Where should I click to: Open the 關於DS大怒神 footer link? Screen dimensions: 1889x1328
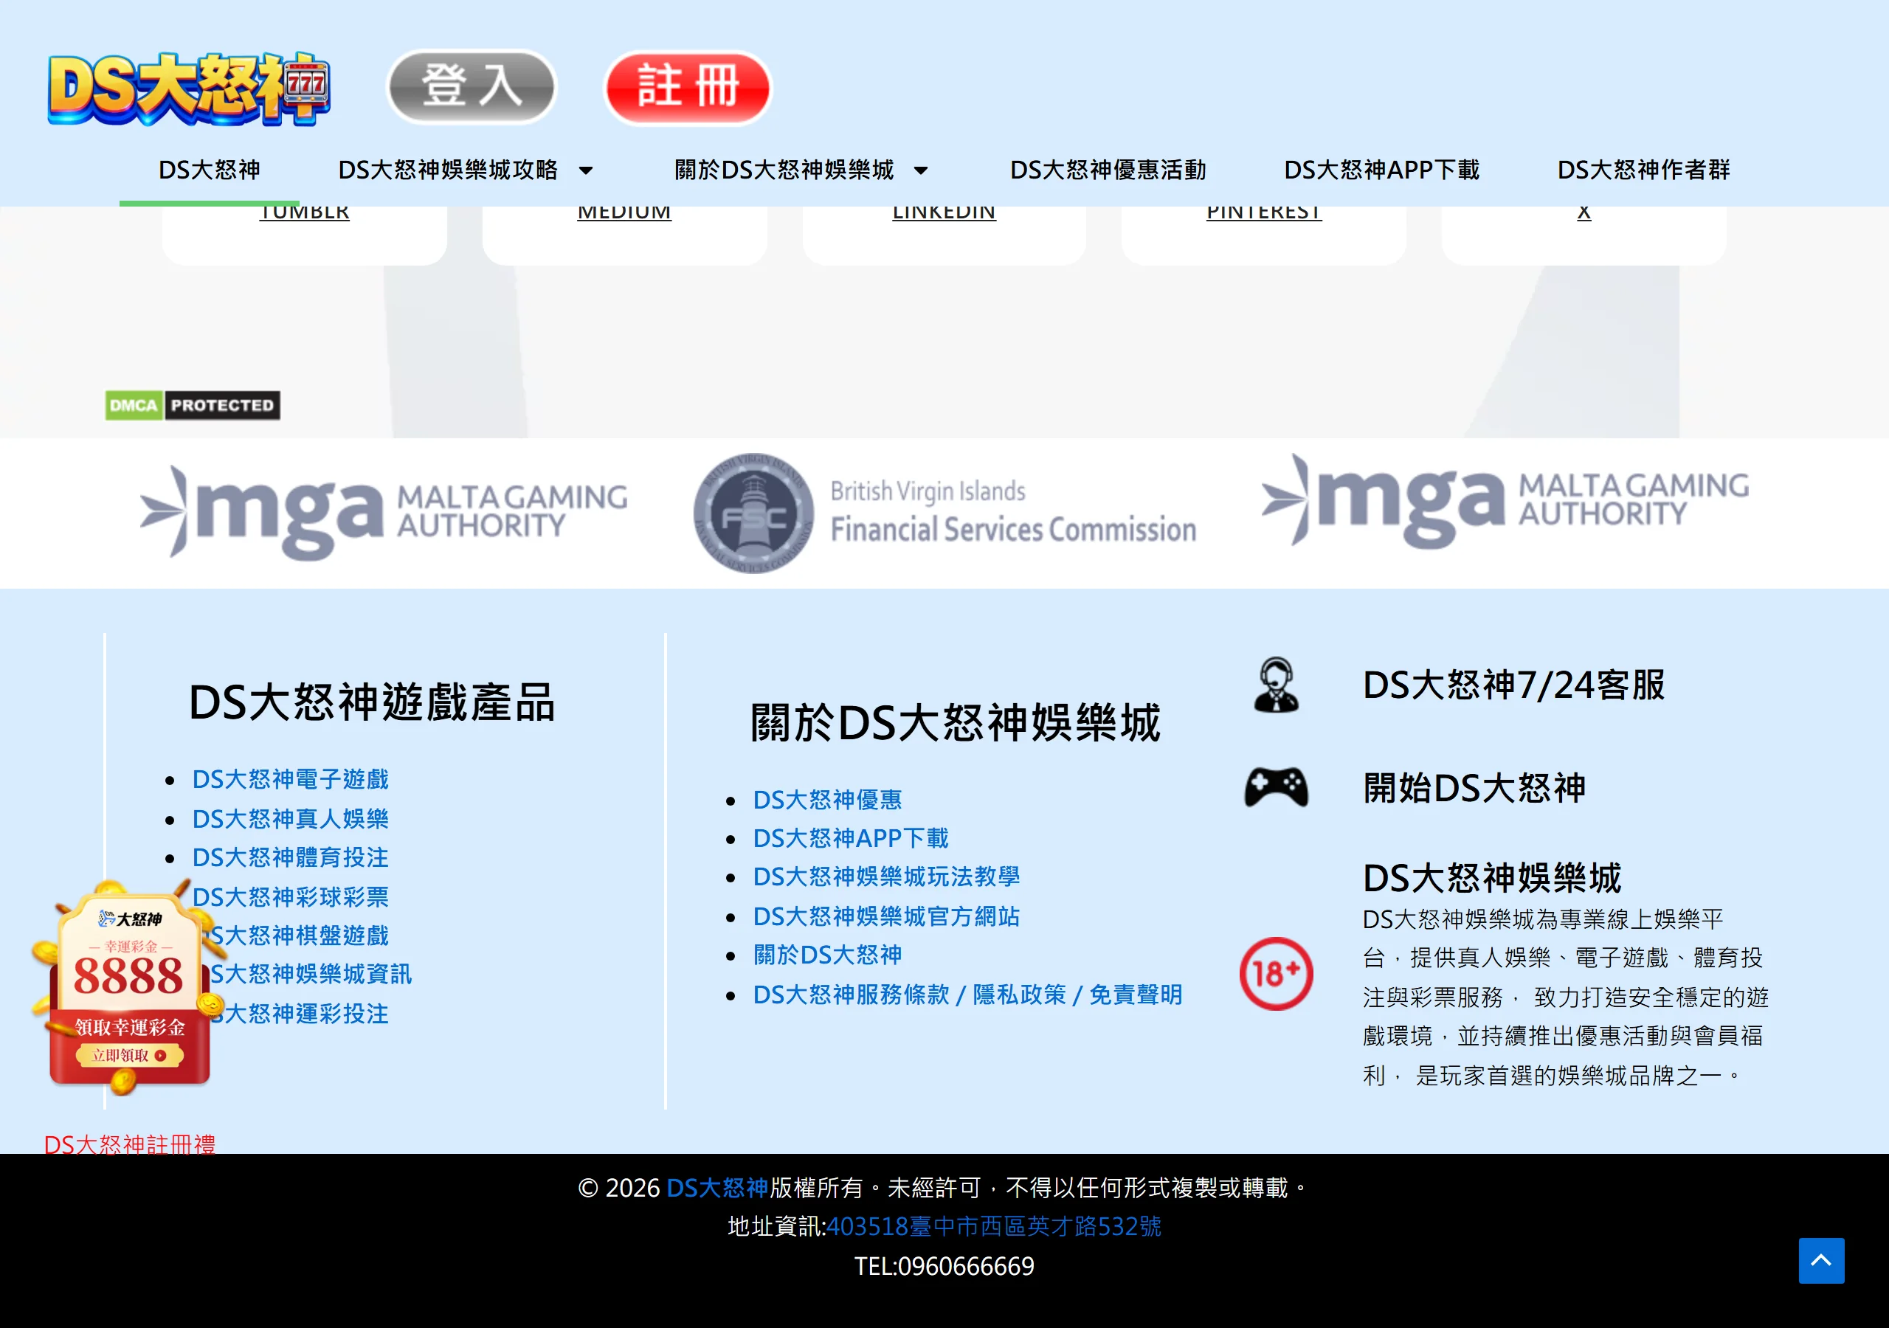828,955
